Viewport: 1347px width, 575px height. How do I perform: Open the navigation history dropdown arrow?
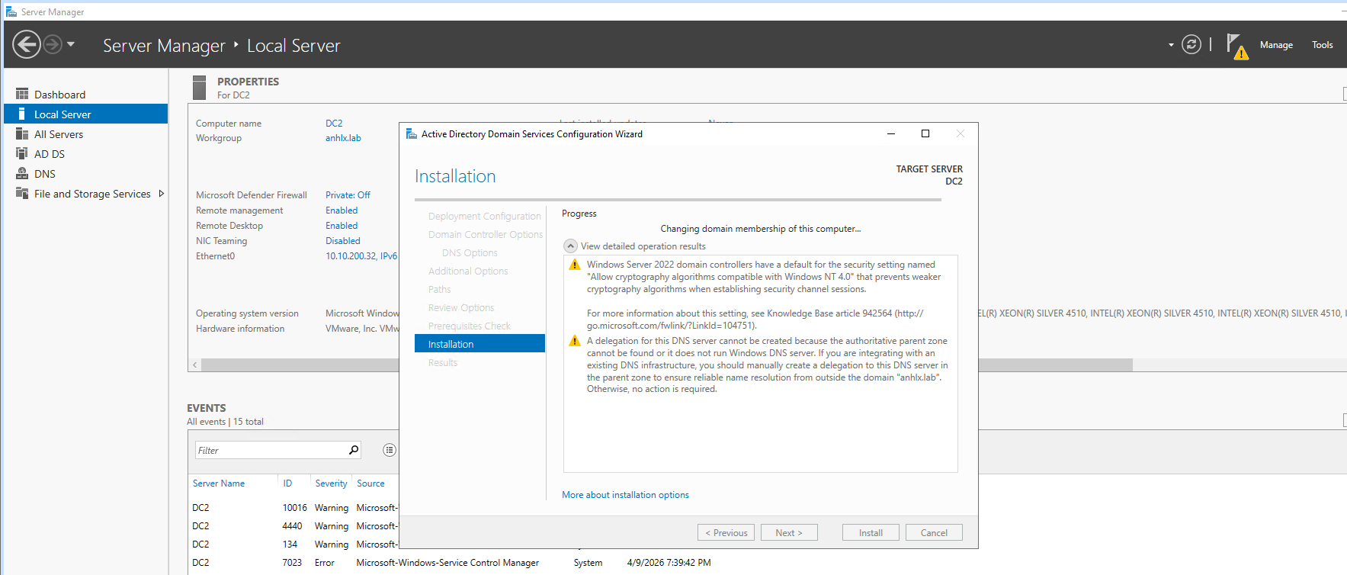pyautogui.click(x=71, y=44)
